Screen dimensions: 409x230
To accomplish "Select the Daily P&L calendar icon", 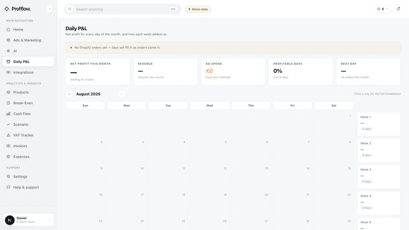I will (8, 61).
